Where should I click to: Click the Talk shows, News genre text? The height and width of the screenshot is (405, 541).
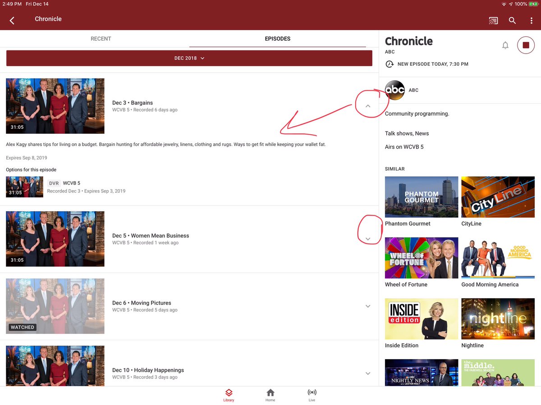point(407,133)
